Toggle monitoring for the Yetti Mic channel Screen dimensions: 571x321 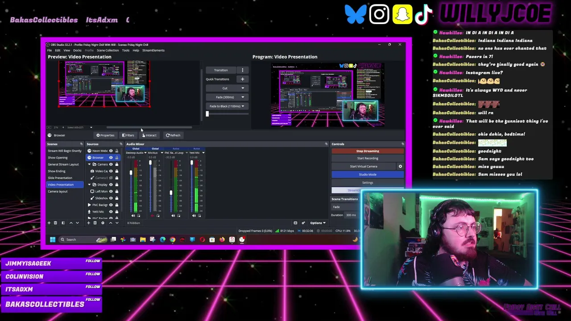coord(199,216)
